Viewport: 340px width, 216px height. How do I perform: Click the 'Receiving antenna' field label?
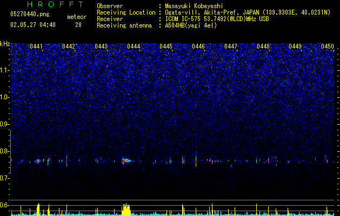pyautogui.click(x=124, y=25)
